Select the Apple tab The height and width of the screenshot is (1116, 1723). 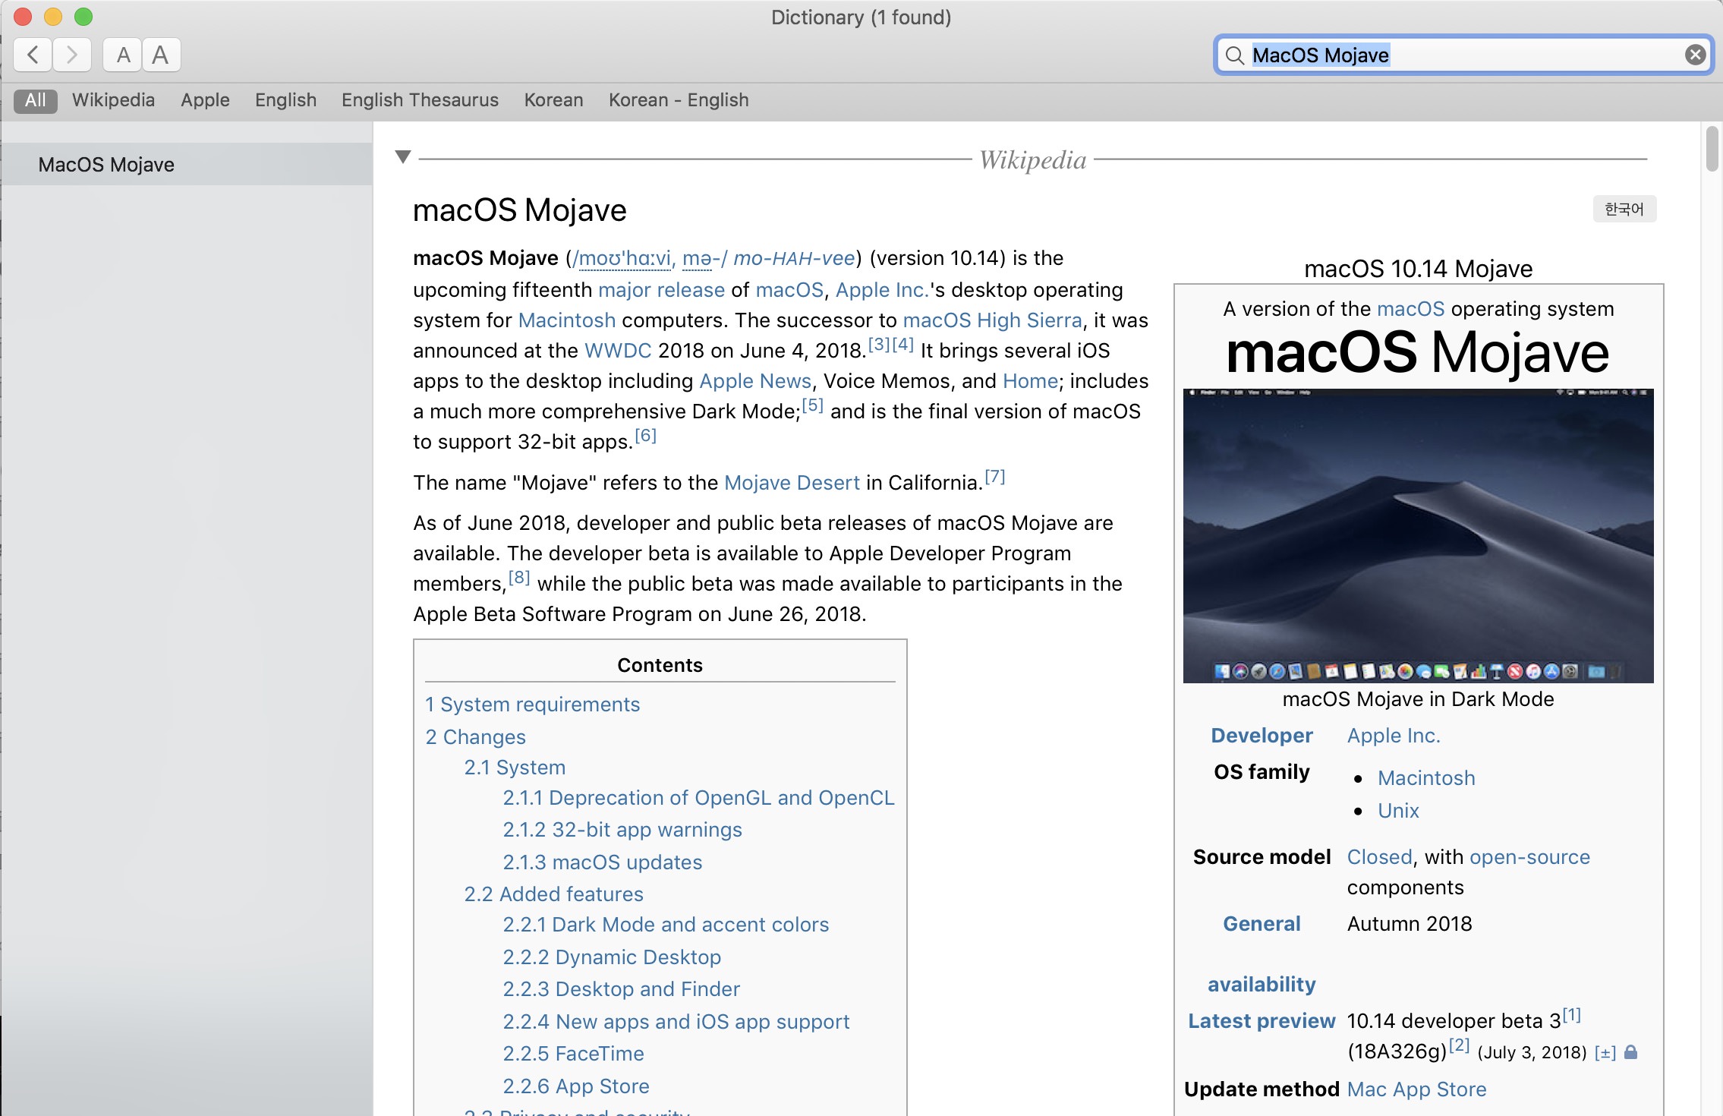[203, 99]
